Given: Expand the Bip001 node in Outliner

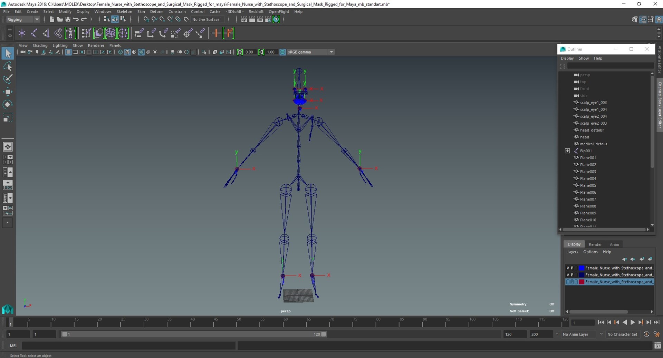Looking at the screenshot, I should [x=567, y=151].
